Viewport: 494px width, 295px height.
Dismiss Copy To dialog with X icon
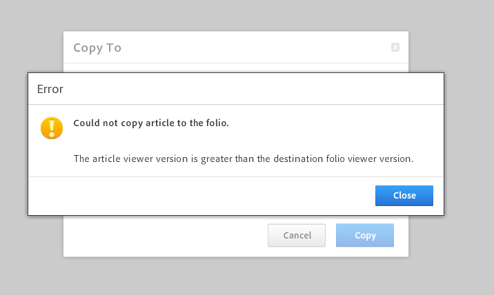tap(395, 48)
